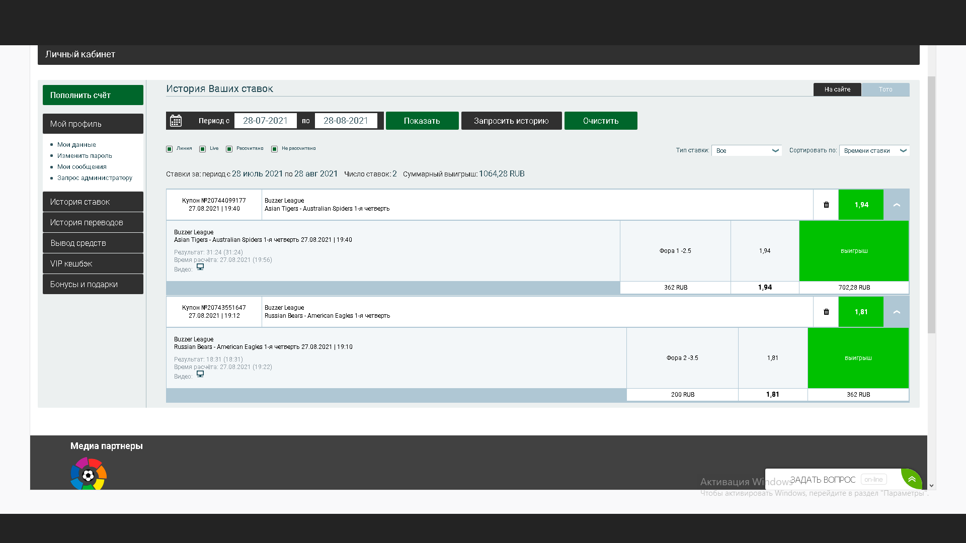
Task: Open the Сортировать по dropdown
Action: [874, 150]
